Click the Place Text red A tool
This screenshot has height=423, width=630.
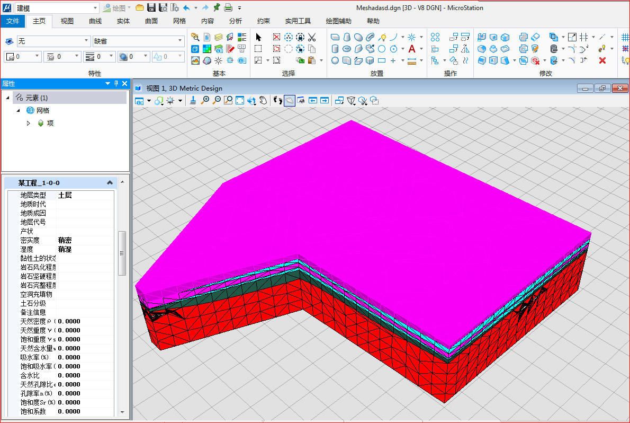tap(412, 49)
